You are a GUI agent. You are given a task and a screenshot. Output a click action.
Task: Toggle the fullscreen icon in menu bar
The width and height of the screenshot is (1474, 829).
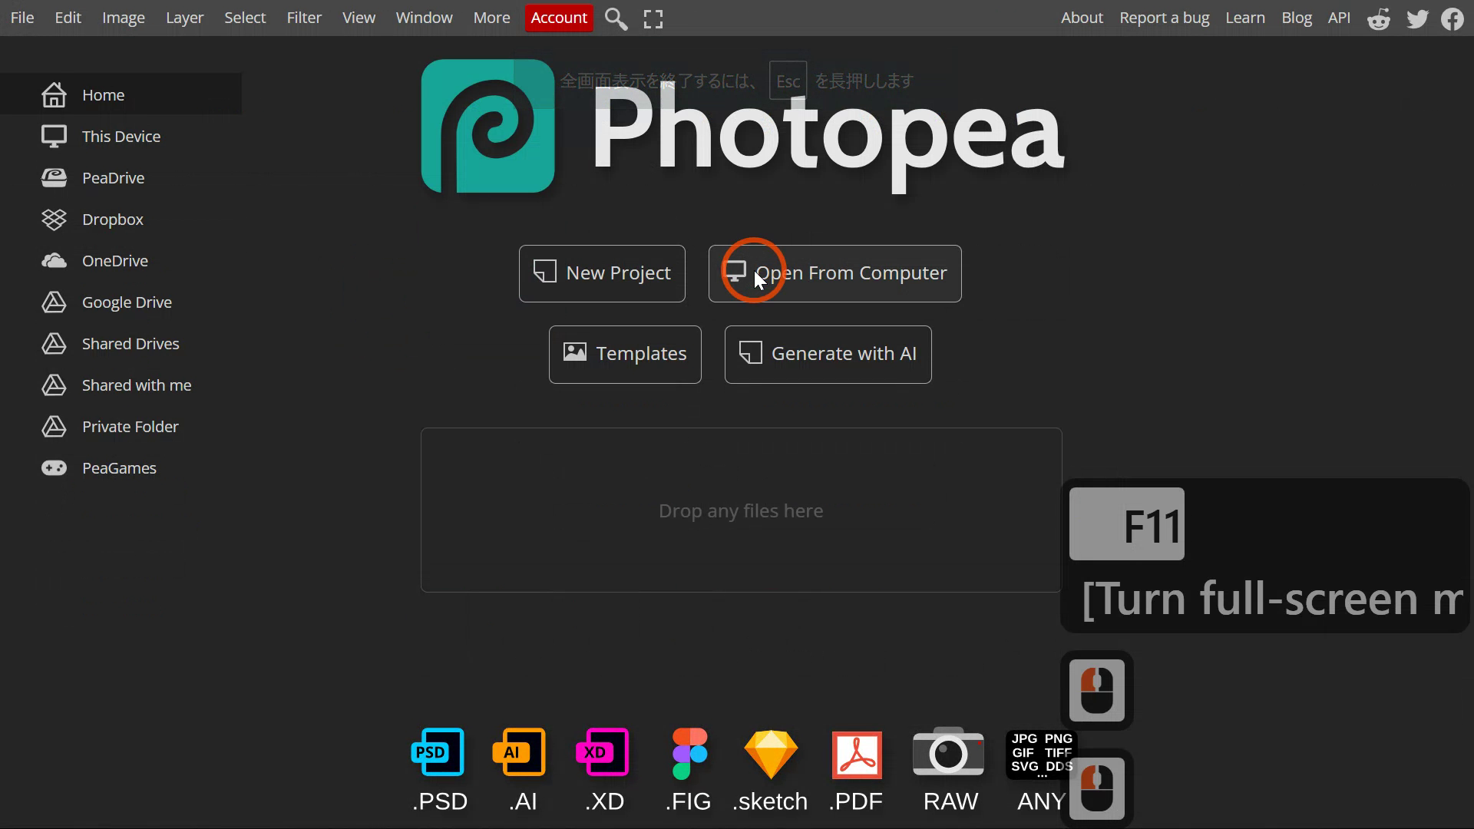click(653, 19)
